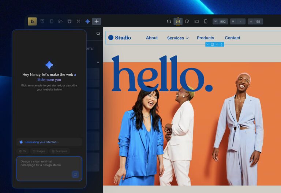The image size is (281, 193).
Task: Open the AI diamond icon in toolbar
Action: (87, 22)
